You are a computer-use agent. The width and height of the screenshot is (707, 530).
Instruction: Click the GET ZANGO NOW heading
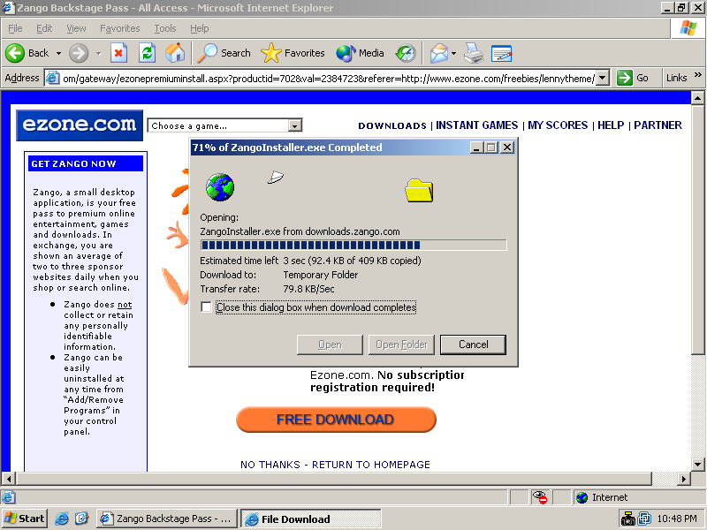point(73,163)
